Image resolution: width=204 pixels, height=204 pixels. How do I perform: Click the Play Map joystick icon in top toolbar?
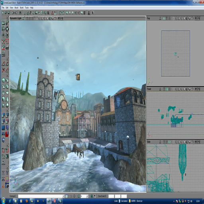coord(89,13)
